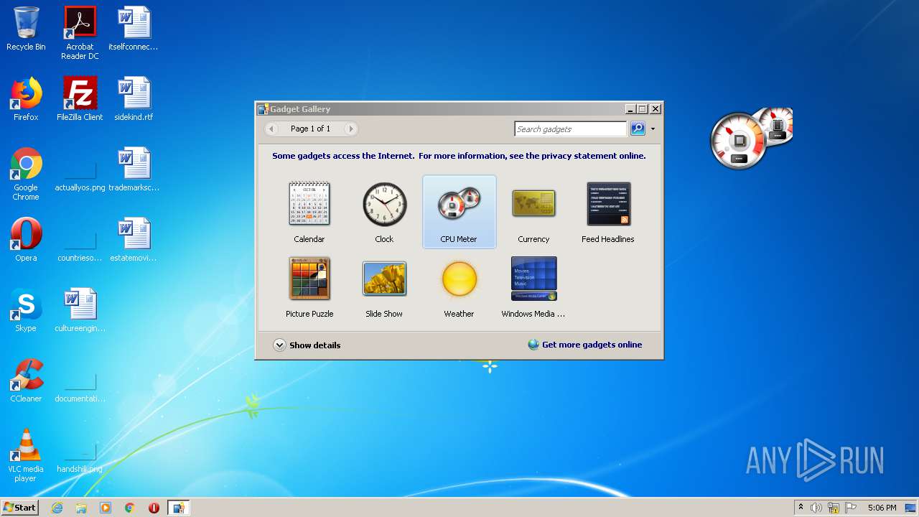Open Windows Media Player taskbar icon

106,508
